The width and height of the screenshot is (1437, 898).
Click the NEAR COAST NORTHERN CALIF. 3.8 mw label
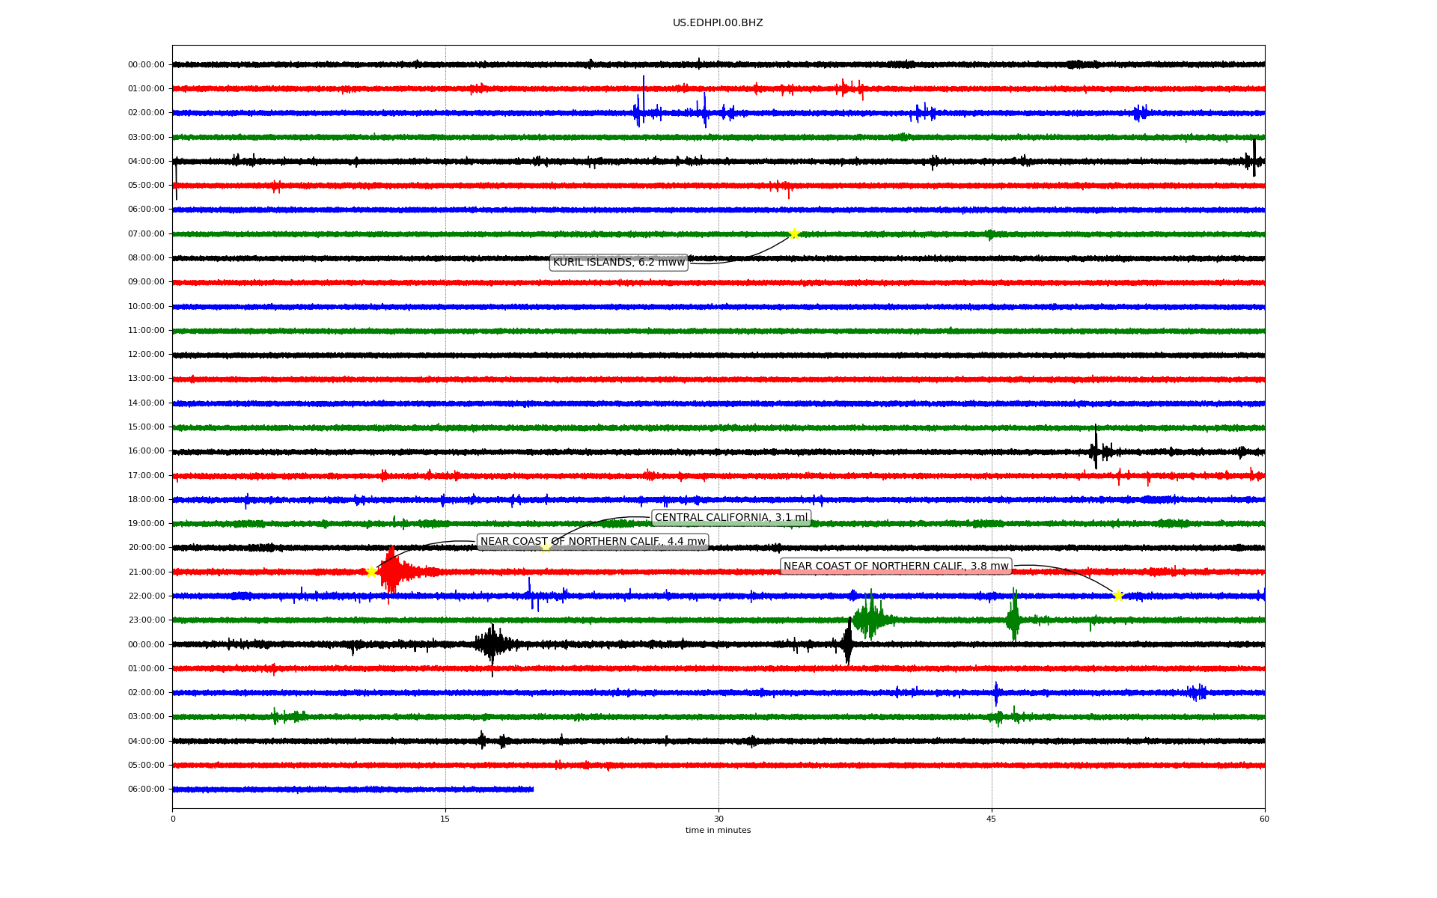pos(896,566)
